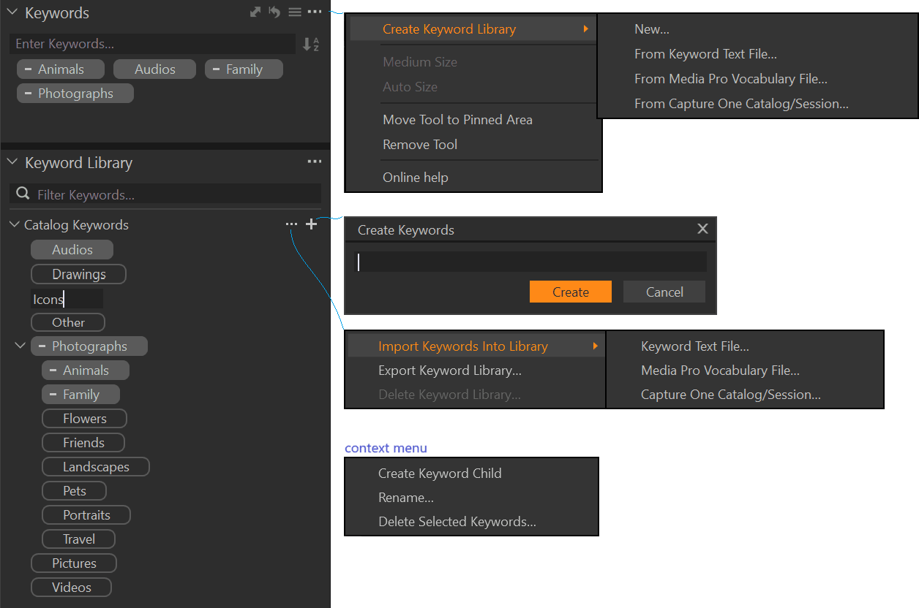The image size is (919, 608).
Task: Open the Keyword Library panel three-dots menu
Action: click(x=315, y=162)
